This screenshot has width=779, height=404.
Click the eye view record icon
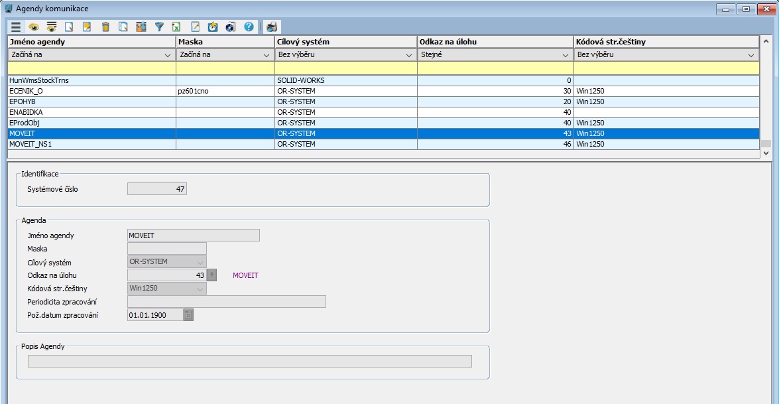point(34,27)
